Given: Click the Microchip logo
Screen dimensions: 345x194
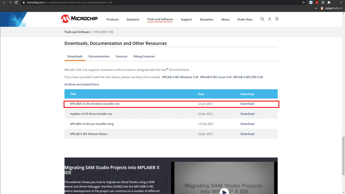Looking at the screenshot, I should click(x=79, y=18).
